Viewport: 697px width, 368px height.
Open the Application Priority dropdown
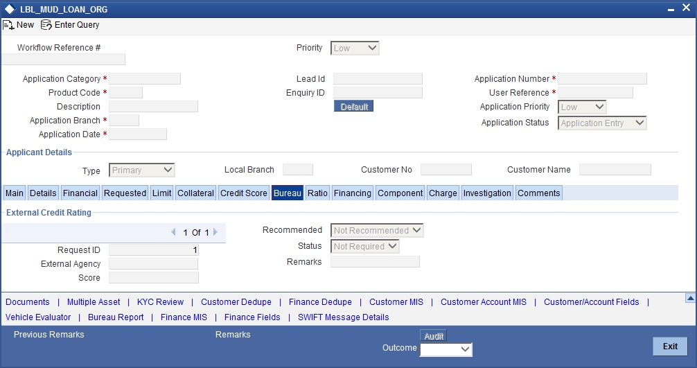pyautogui.click(x=582, y=107)
